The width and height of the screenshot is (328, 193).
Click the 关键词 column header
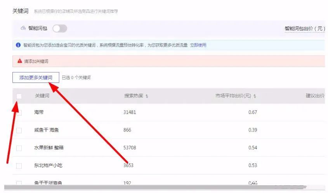pos(42,96)
